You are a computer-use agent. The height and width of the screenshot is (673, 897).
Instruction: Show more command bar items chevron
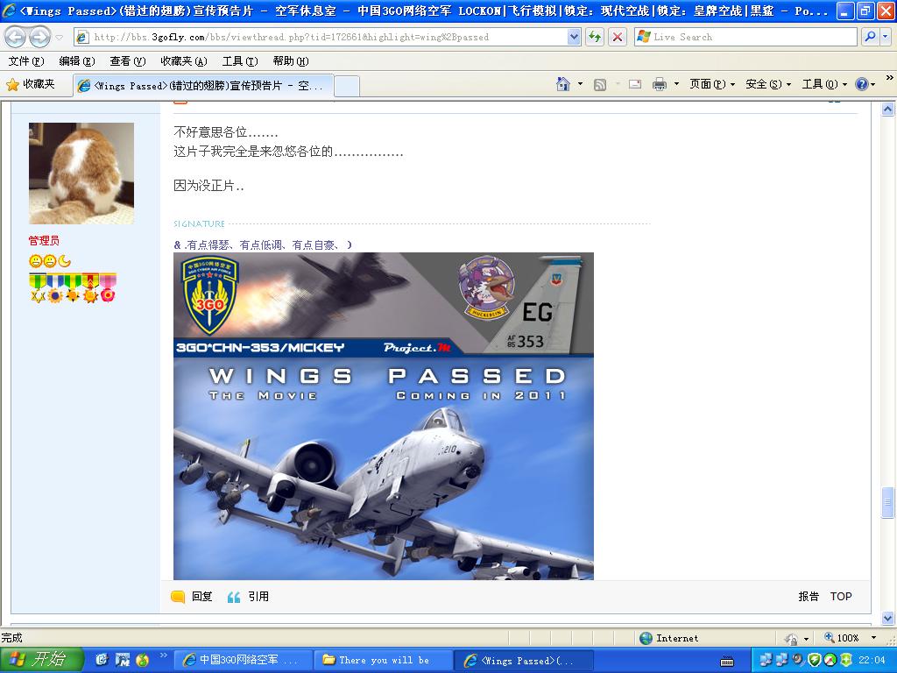tap(890, 78)
